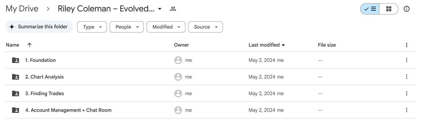Open the Source filter dropdown
Viewport: 423px width, 119px height.
205,27
